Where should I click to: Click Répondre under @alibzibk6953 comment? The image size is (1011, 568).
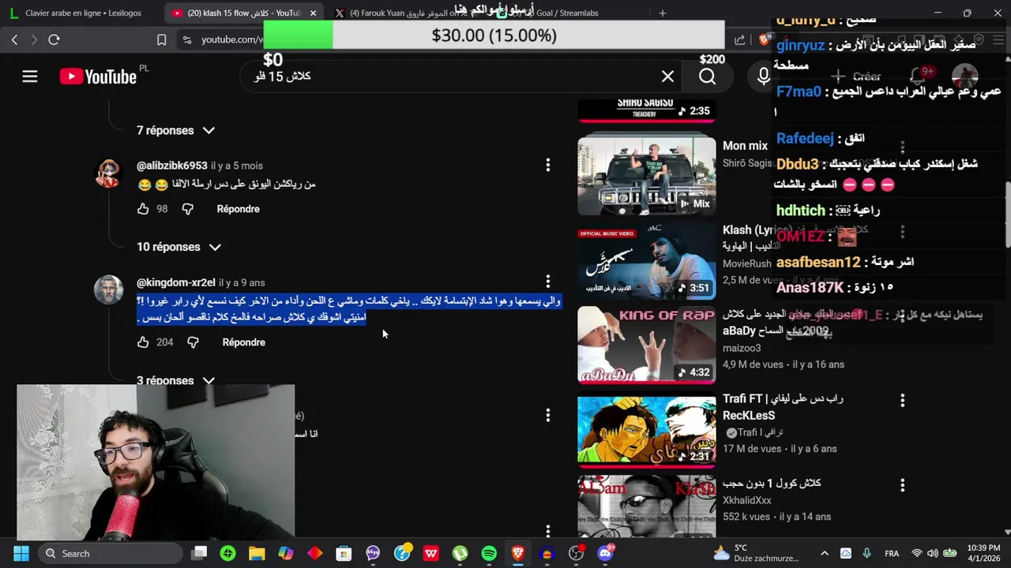click(238, 209)
